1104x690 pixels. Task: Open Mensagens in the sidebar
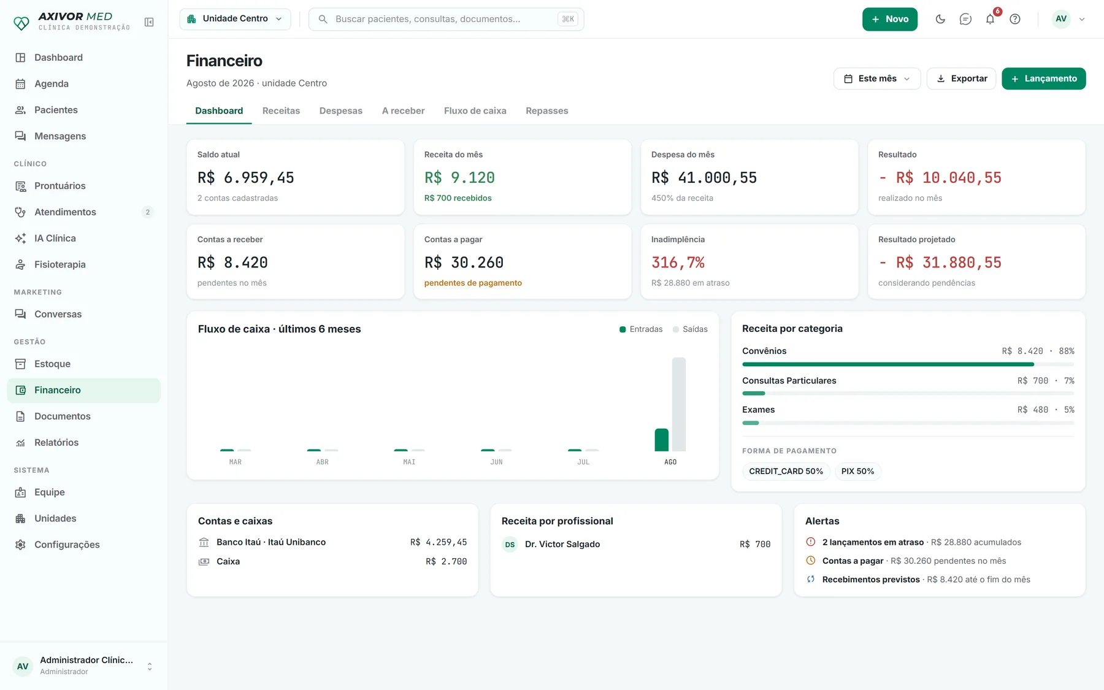[83, 136]
